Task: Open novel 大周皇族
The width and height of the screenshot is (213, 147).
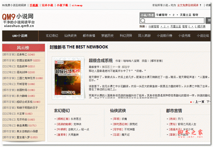Action: click(73, 135)
